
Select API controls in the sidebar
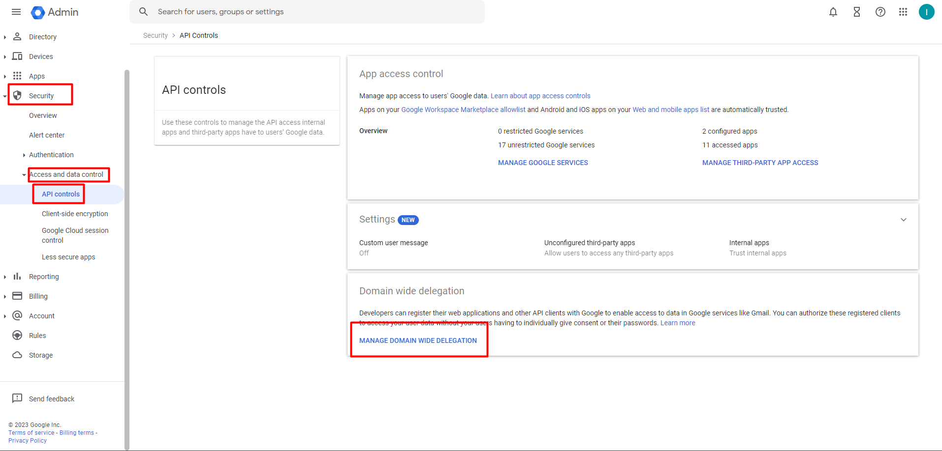click(x=59, y=194)
